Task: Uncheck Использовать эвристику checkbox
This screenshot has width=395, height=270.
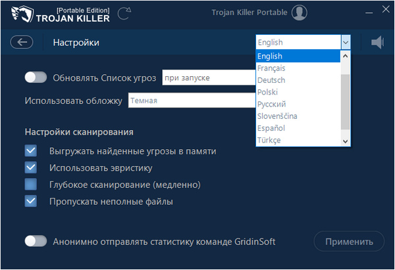Action: [31, 168]
